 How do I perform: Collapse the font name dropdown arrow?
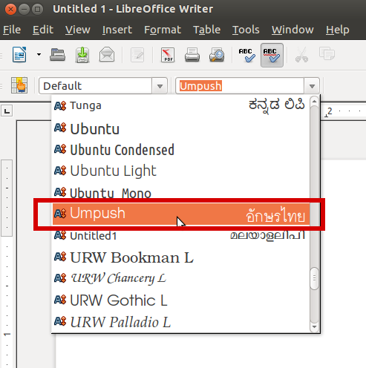312,86
